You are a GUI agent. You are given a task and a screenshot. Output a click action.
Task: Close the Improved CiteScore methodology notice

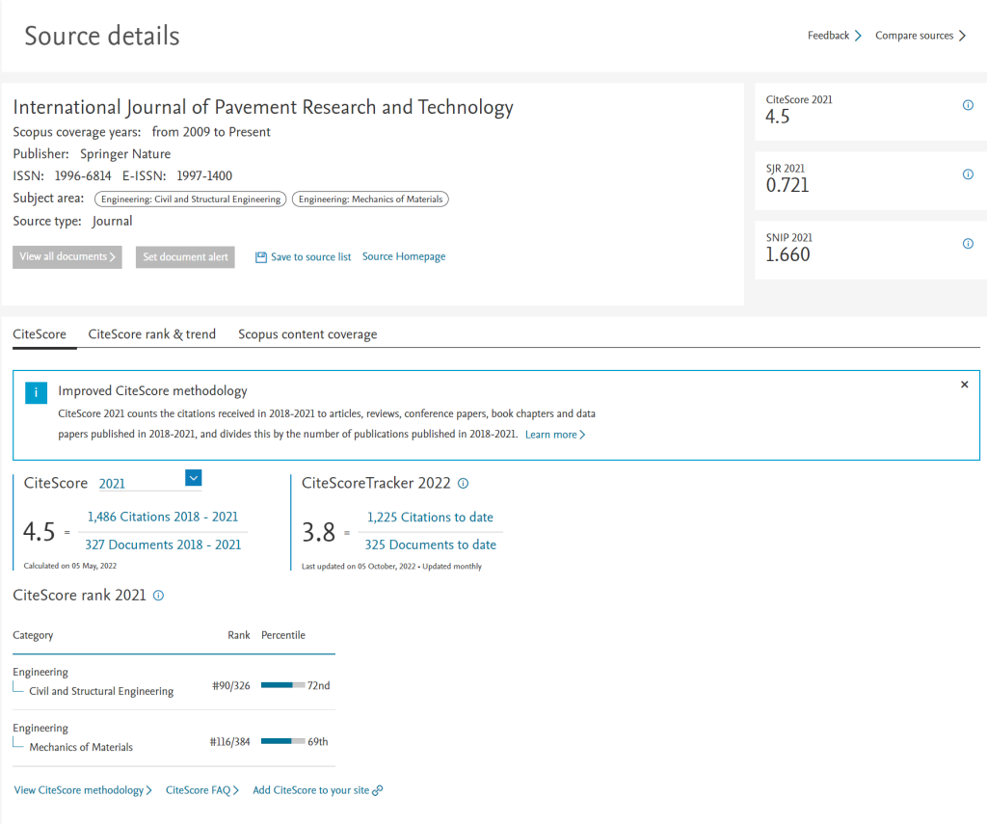click(x=964, y=385)
